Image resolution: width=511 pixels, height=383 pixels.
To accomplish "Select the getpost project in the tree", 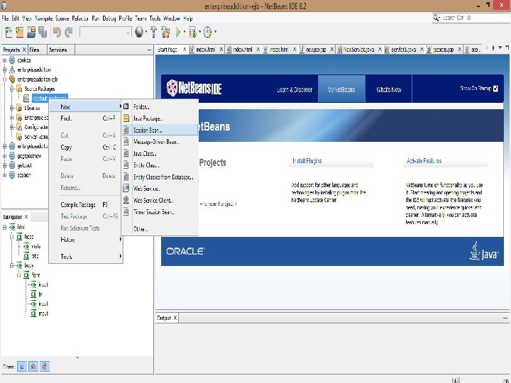I will (24, 165).
